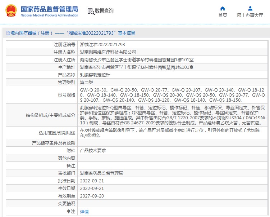Image resolution: width=270 pixels, height=217 pixels.
Task: Click the 国家药品监督管理局 site title
Action: tap(49, 8)
